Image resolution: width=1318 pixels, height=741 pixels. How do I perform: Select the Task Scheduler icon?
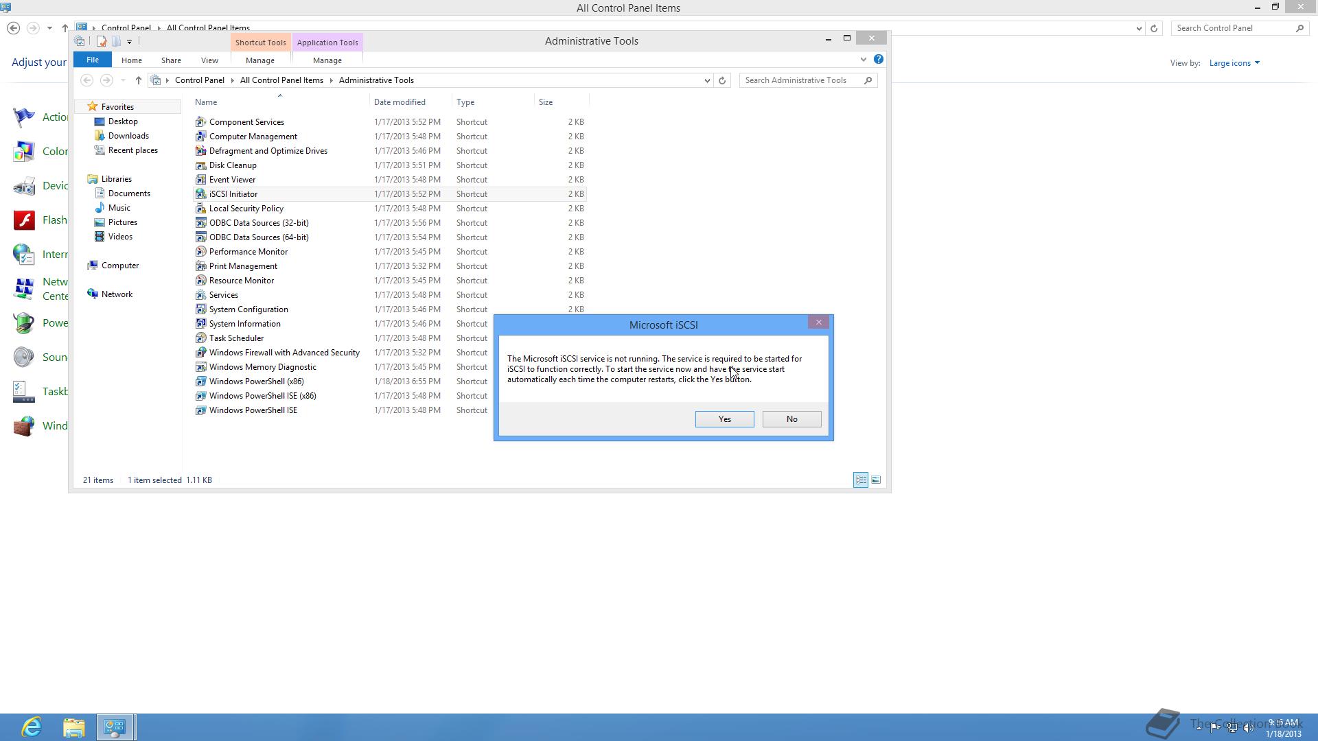(200, 338)
